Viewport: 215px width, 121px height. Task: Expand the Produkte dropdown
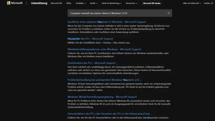click(81, 3)
